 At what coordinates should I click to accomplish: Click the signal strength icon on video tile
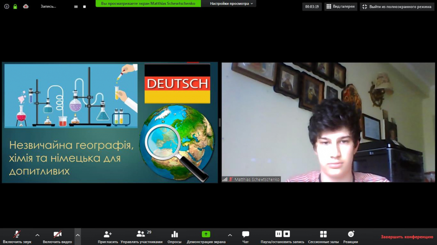coord(224,179)
